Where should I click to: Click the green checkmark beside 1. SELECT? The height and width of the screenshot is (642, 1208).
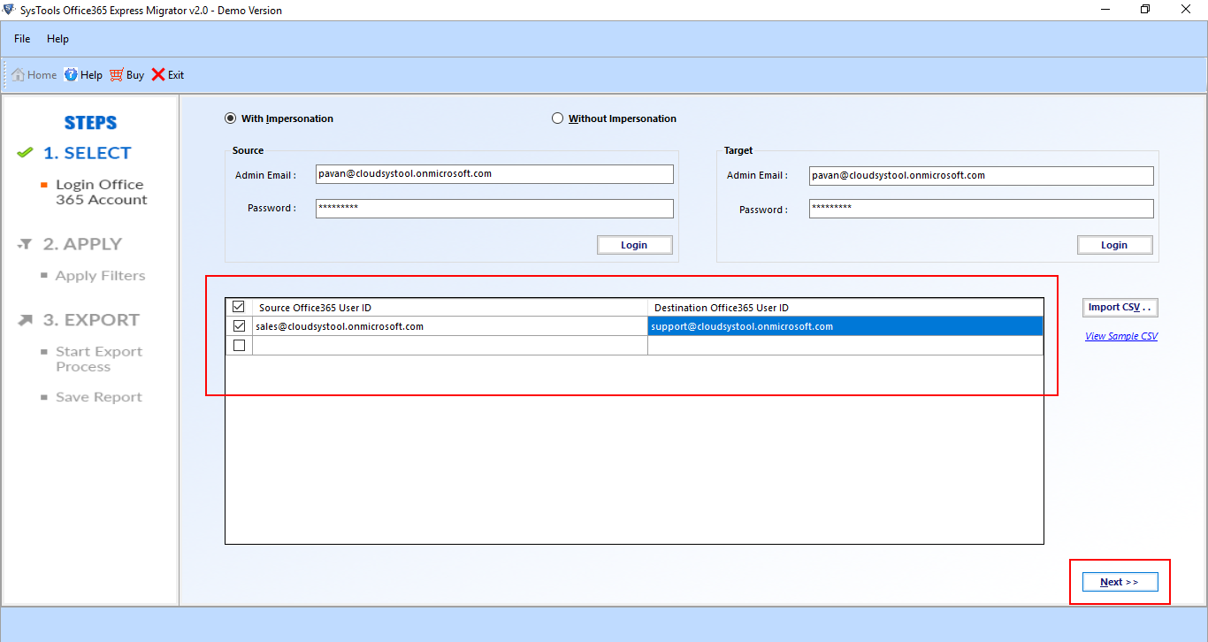click(x=25, y=153)
